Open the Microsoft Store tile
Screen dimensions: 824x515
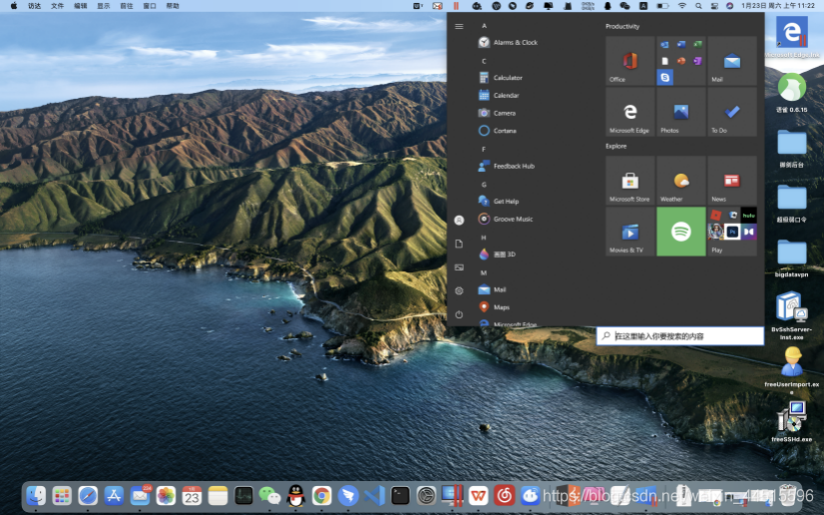point(630,181)
